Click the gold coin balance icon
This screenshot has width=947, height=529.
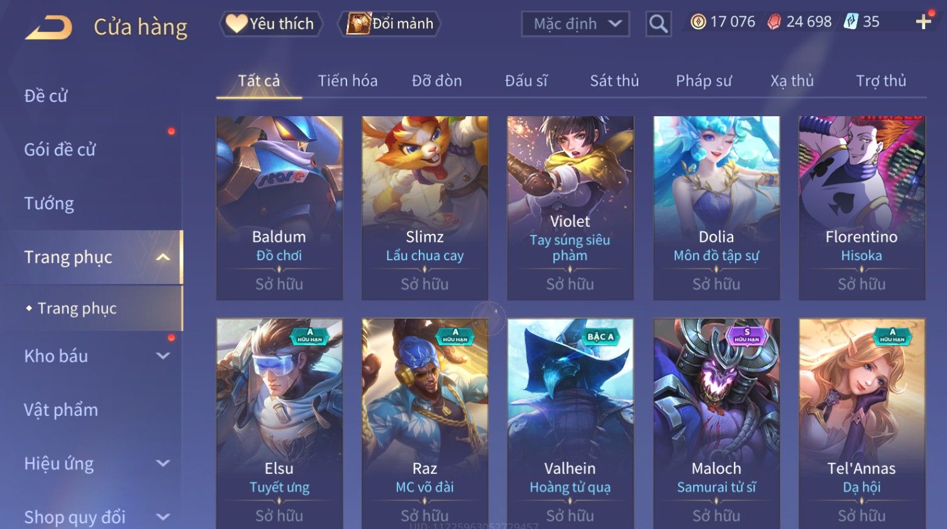click(698, 22)
